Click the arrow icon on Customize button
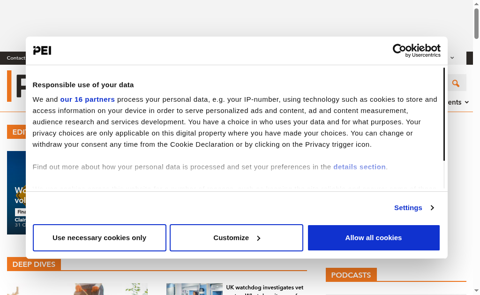The height and width of the screenshot is (295, 480). [258, 238]
